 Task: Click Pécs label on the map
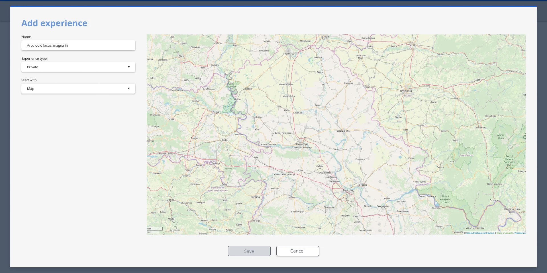tap(181, 56)
